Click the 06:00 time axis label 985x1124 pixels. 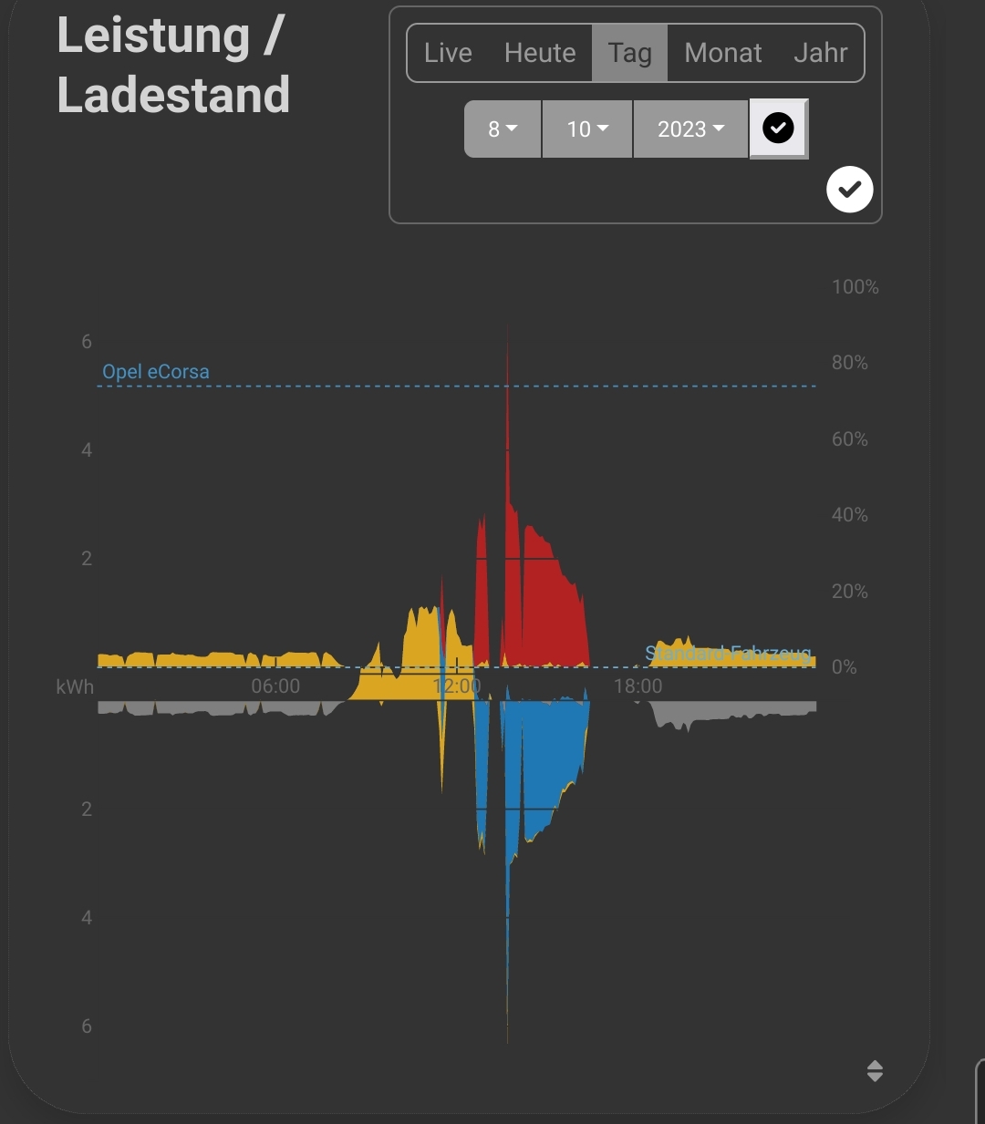pyautogui.click(x=275, y=686)
